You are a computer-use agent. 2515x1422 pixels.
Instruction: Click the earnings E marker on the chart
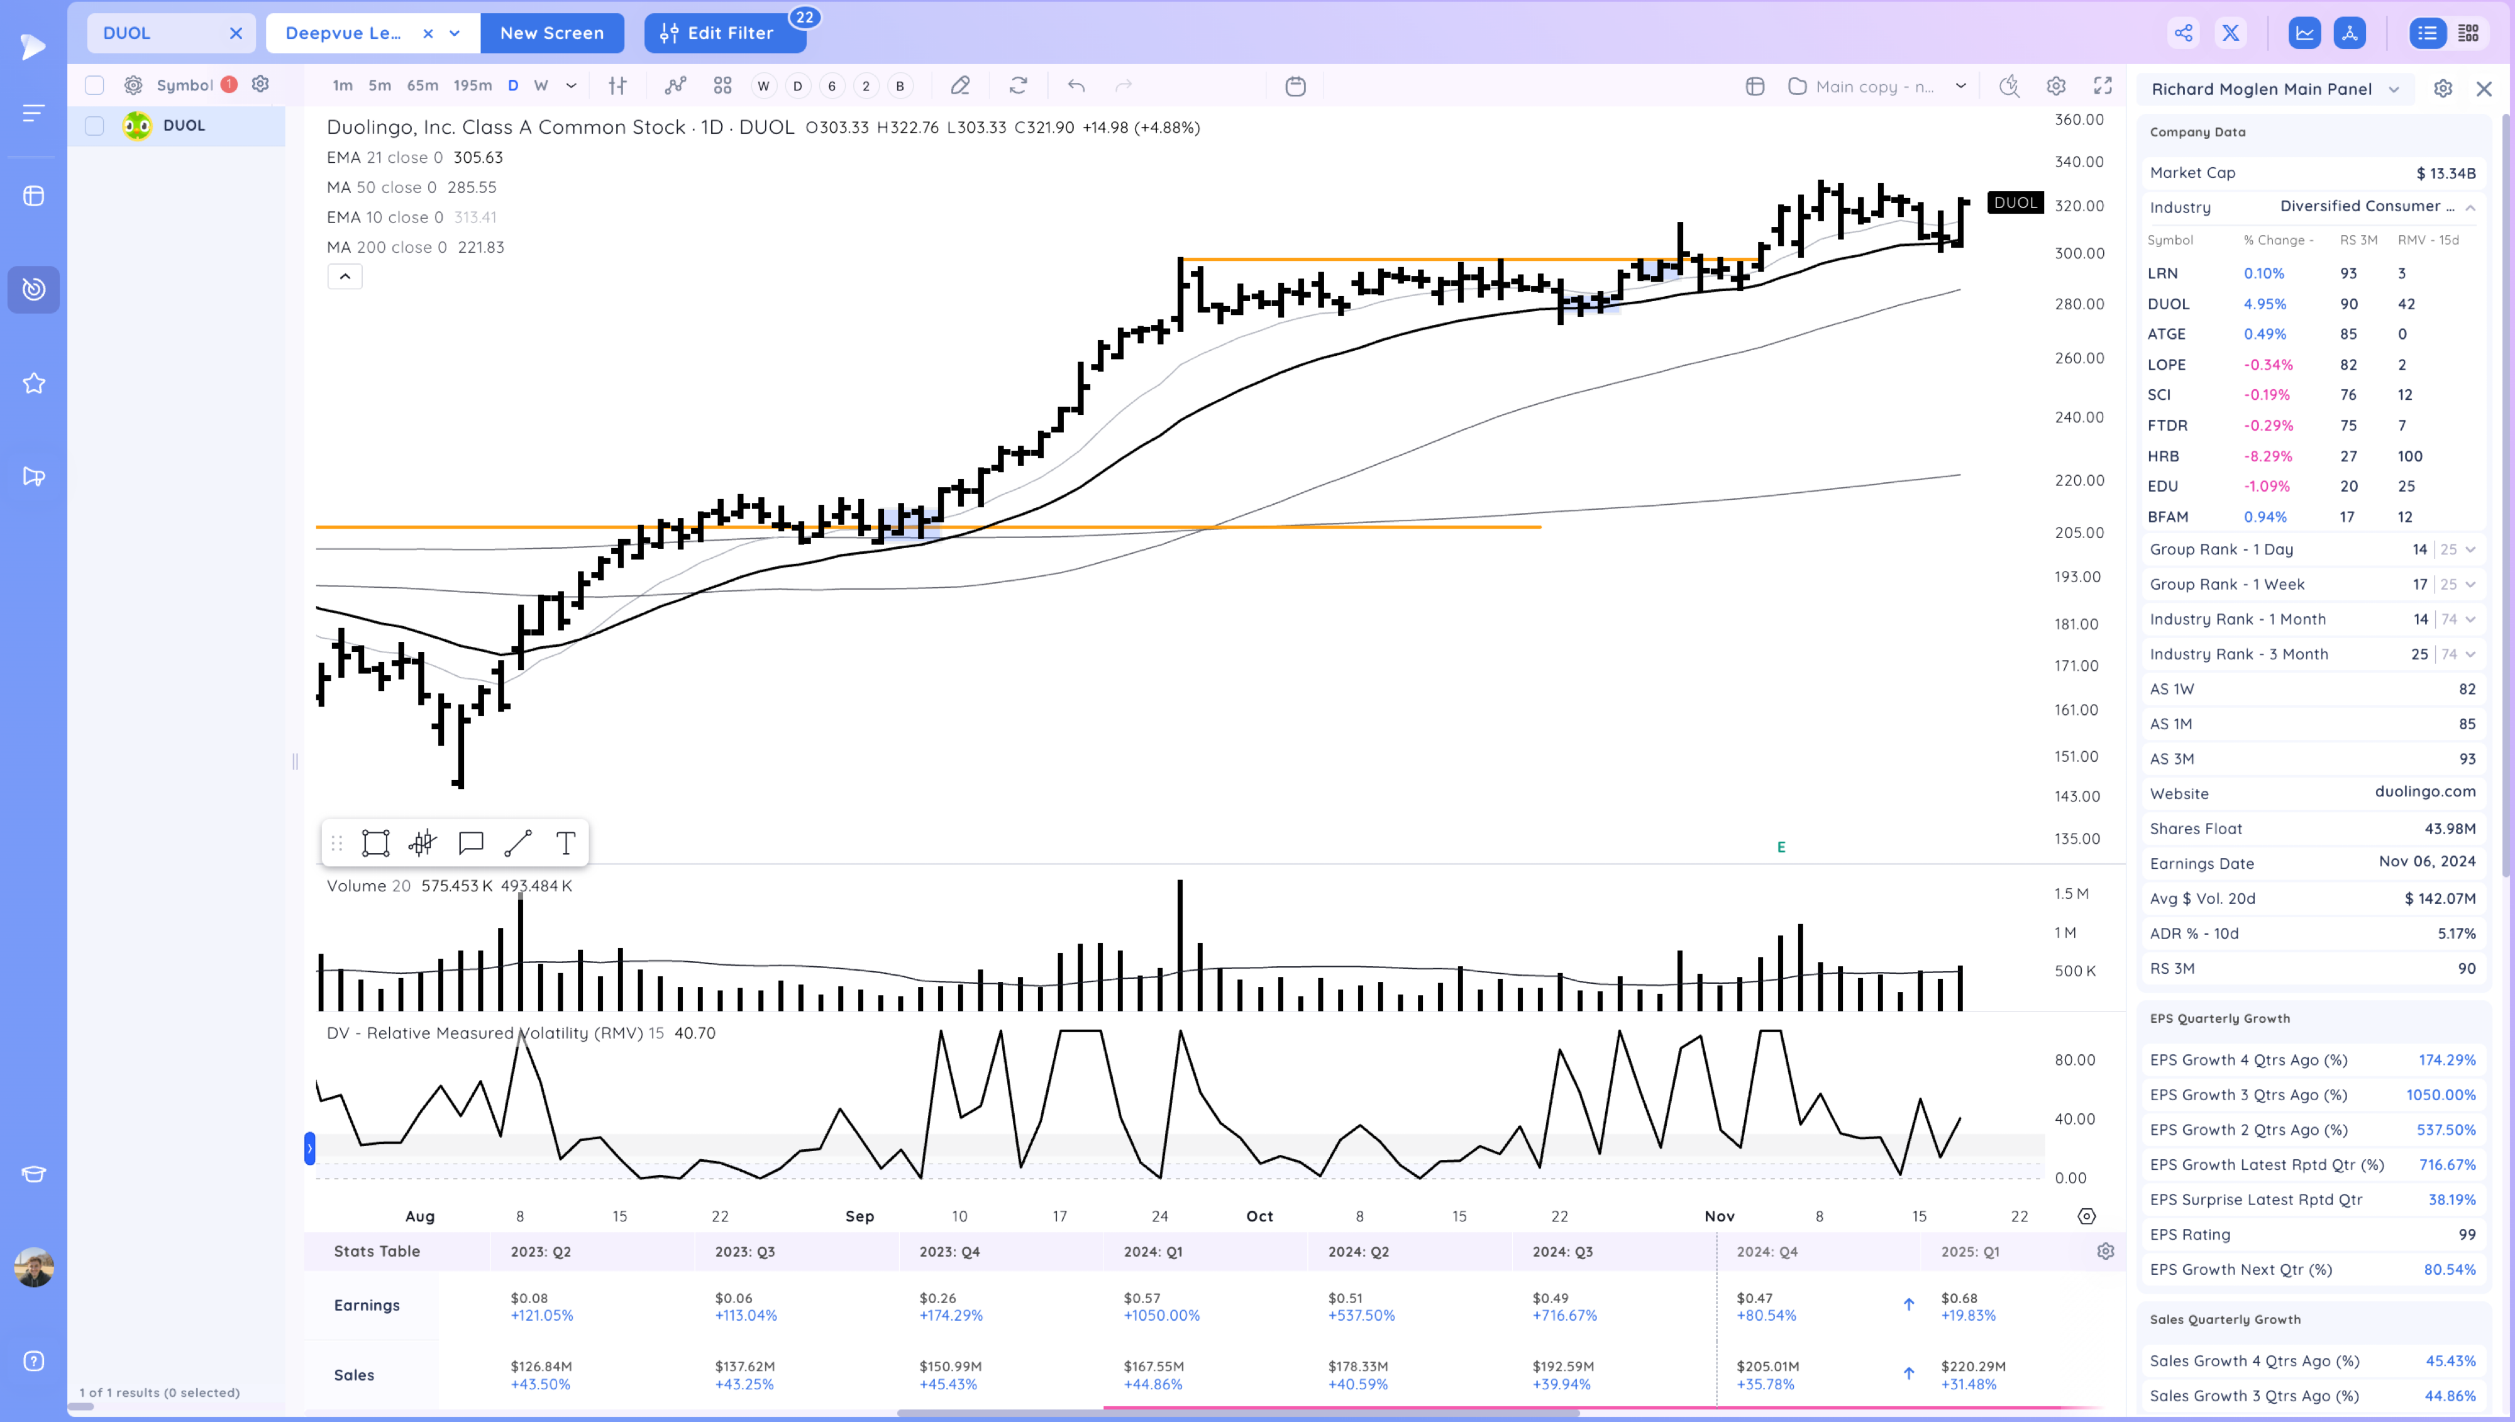[x=1781, y=847]
